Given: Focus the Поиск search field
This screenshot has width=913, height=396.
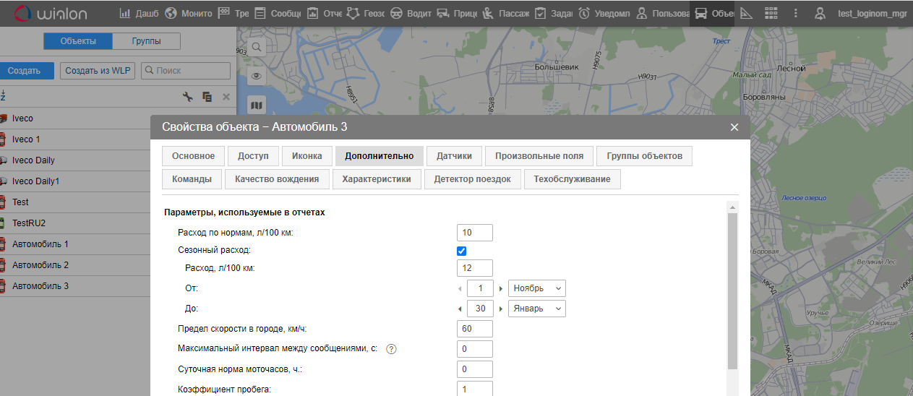Looking at the screenshot, I should pyautogui.click(x=185, y=71).
